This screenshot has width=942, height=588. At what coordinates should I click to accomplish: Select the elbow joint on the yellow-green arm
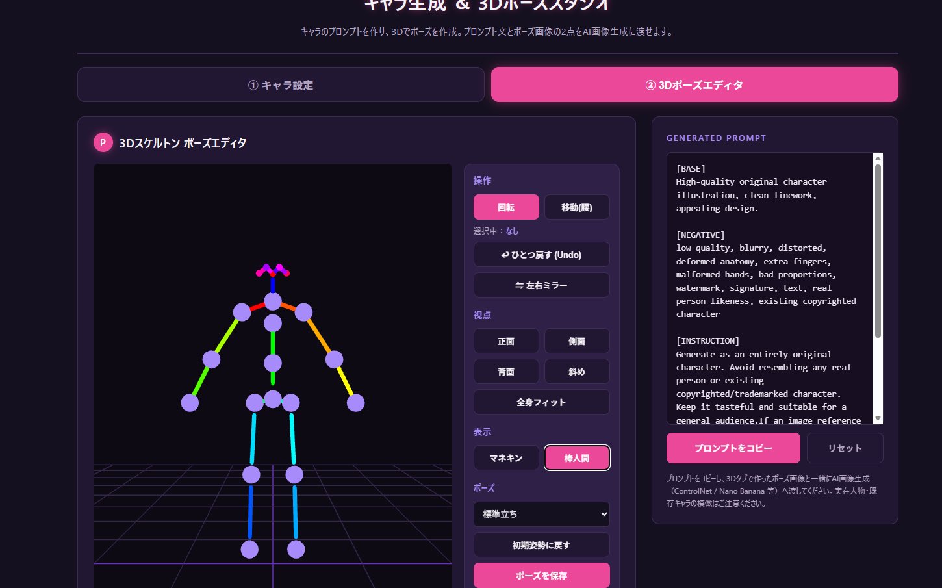pos(211,359)
